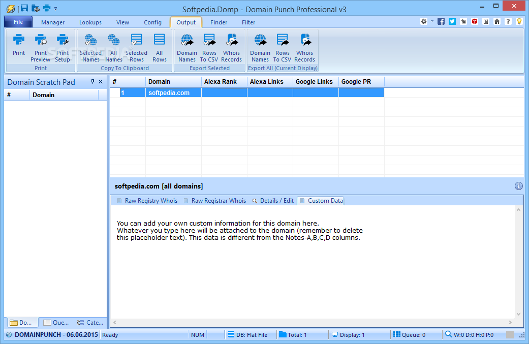Viewport: 529px width, 344px height.
Task: Click the Total: 1 status entry
Action: tap(293, 334)
